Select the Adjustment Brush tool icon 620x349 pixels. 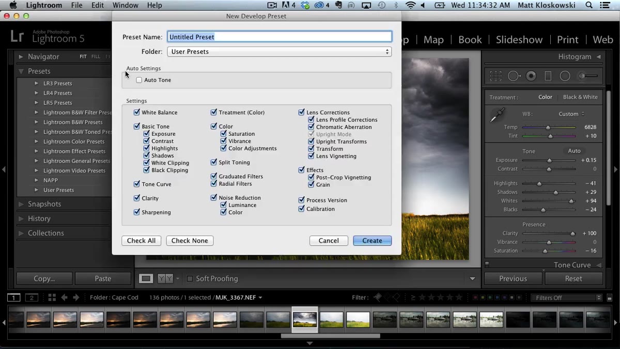[588, 76]
